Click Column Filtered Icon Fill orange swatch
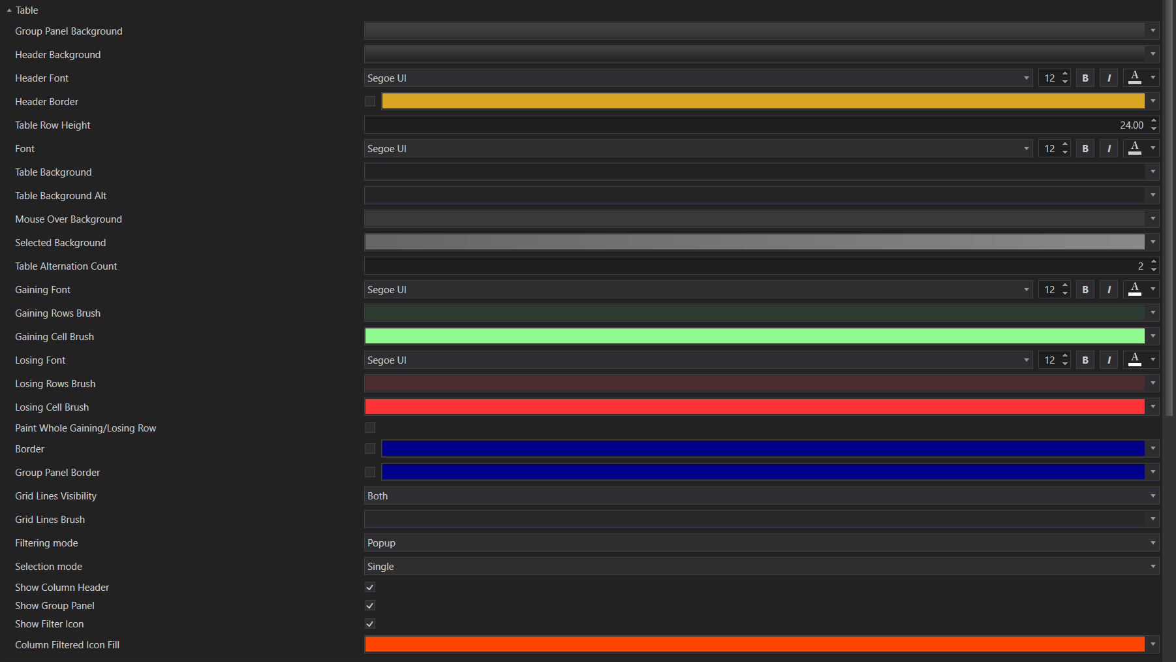 coord(754,645)
